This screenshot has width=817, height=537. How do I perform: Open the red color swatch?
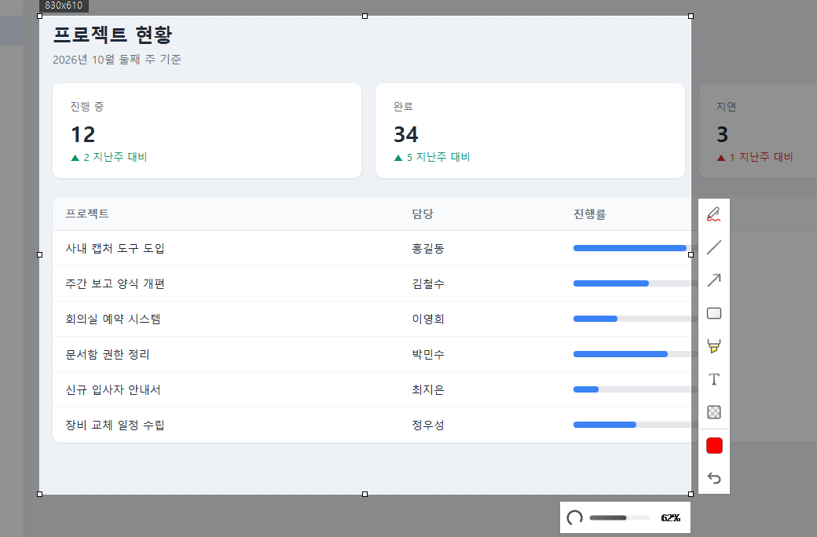tap(714, 446)
